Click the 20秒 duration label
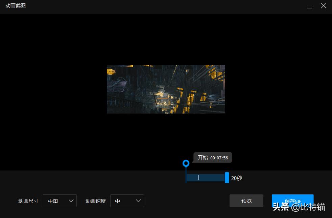The width and height of the screenshot is (332, 218). [x=237, y=178]
